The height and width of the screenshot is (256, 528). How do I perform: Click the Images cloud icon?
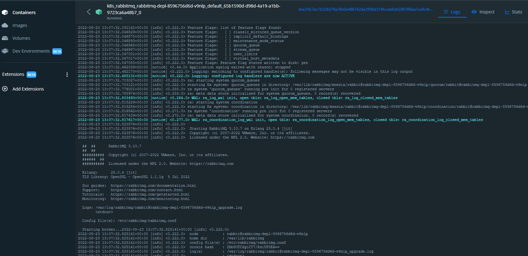5,25
